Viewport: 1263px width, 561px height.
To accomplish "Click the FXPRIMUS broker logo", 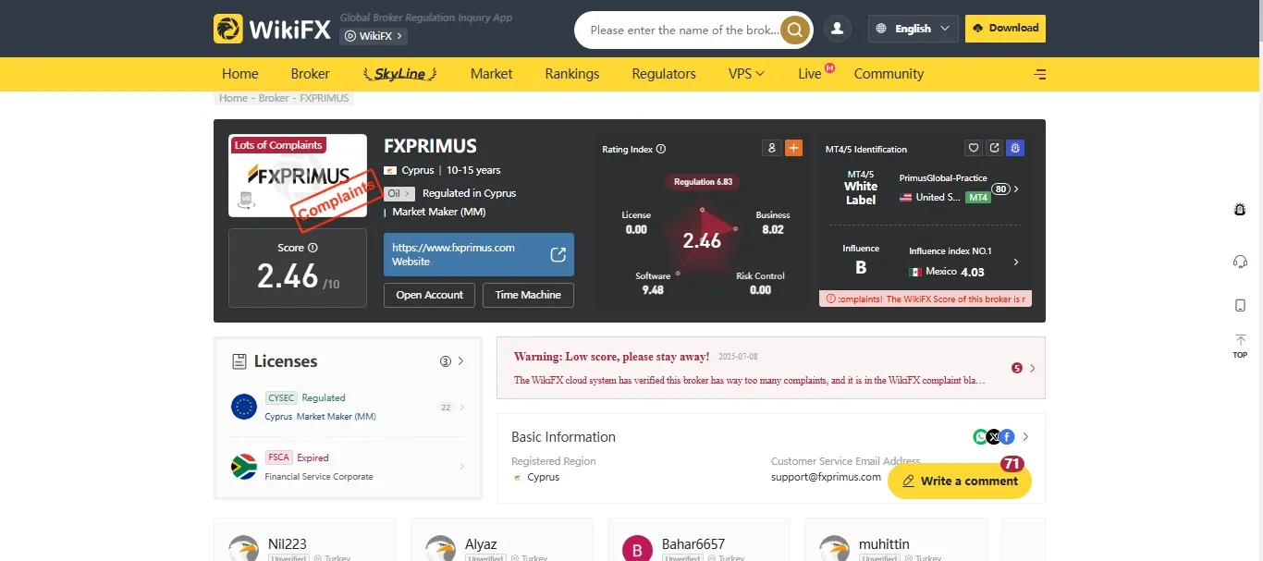I will (x=298, y=176).
